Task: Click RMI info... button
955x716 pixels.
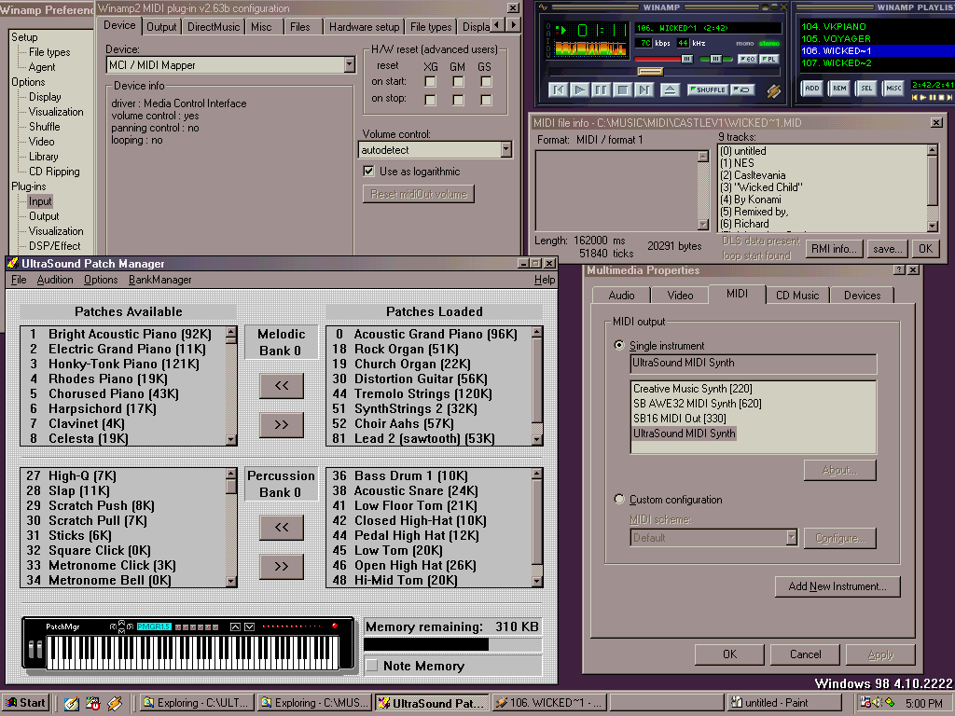Action: click(x=834, y=248)
